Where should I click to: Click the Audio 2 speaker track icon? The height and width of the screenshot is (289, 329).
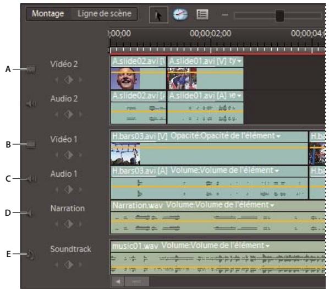click(31, 103)
